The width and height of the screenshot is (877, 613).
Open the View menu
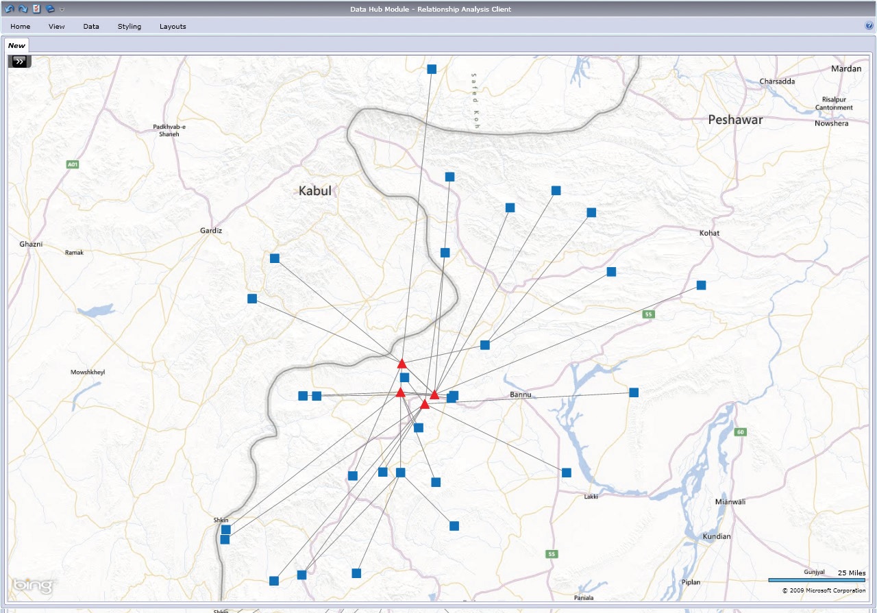57,27
